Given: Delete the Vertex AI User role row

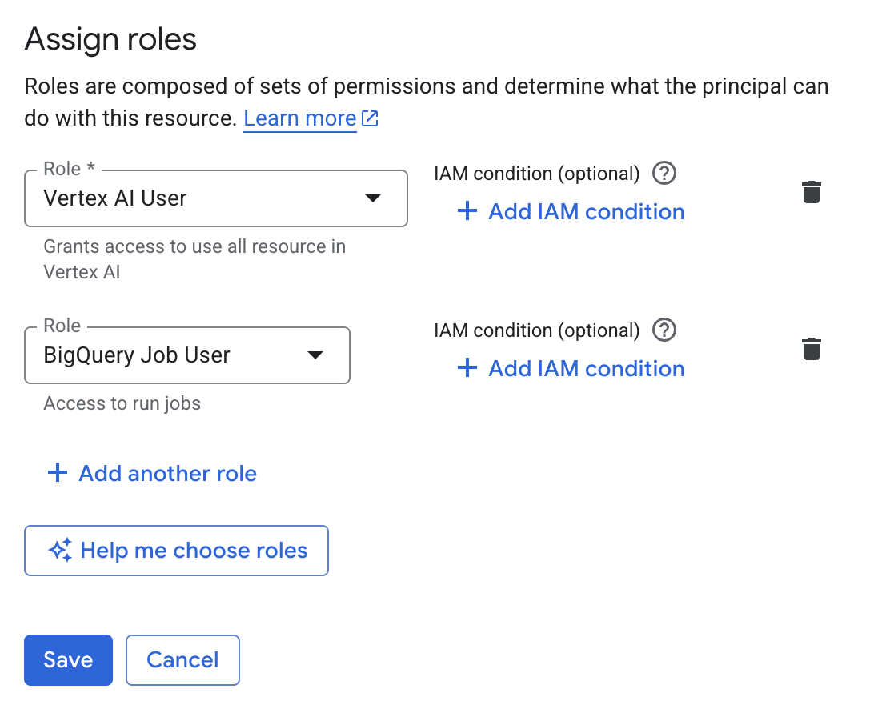Looking at the screenshot, I should tap(811, 192).
